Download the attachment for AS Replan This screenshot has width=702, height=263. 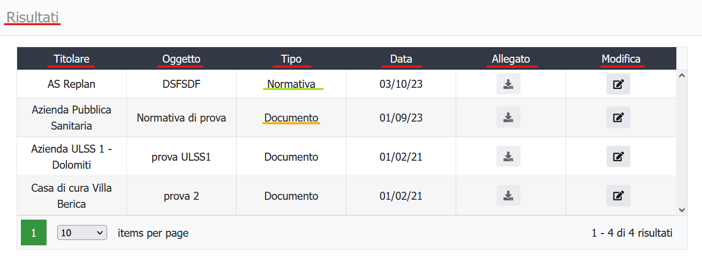click(508, 84)
